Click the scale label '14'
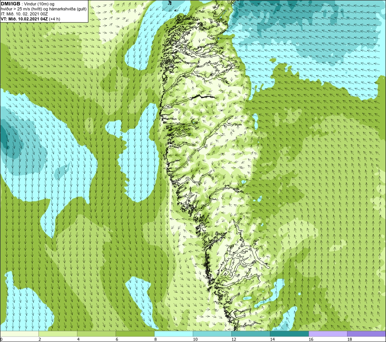Viewport: 386px width, 342px height. point(272,340)
